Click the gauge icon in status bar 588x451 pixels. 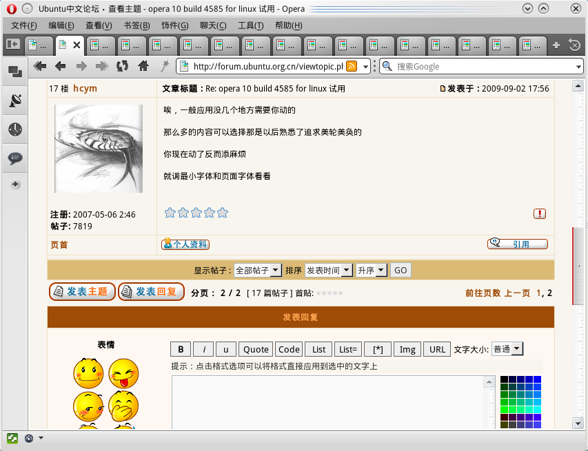[x=29, y=438]
